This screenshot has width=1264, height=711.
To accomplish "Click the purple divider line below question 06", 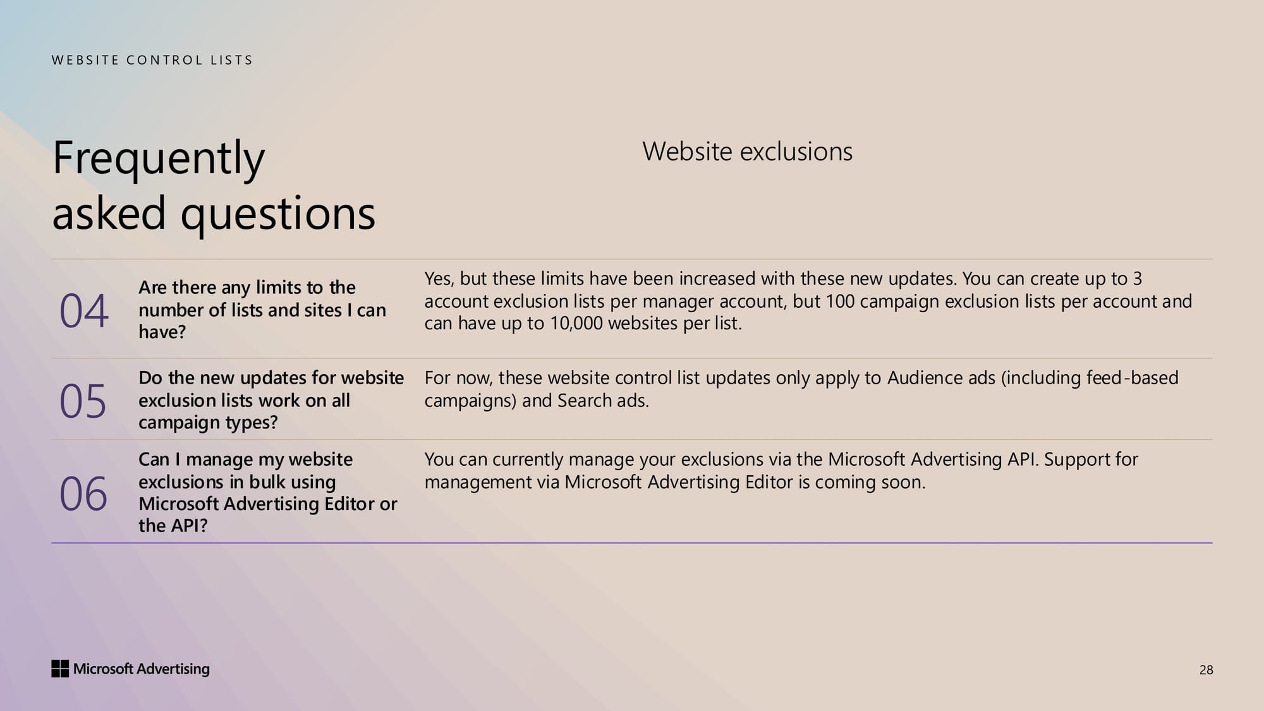I will click(x=632, y=543).
